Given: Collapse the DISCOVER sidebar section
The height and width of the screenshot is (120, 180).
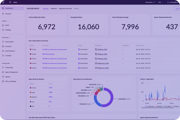Looking at the screenshot, I should point(10,37).
